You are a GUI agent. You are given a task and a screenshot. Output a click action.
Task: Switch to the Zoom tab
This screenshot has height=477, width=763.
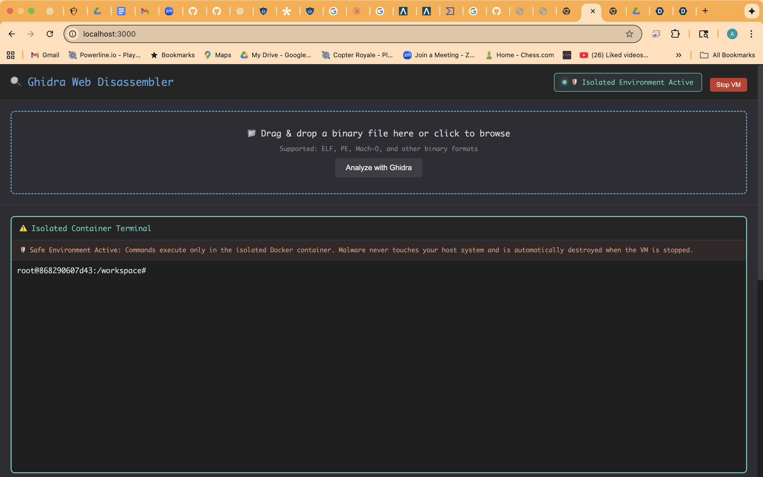(x=169, y=11)
